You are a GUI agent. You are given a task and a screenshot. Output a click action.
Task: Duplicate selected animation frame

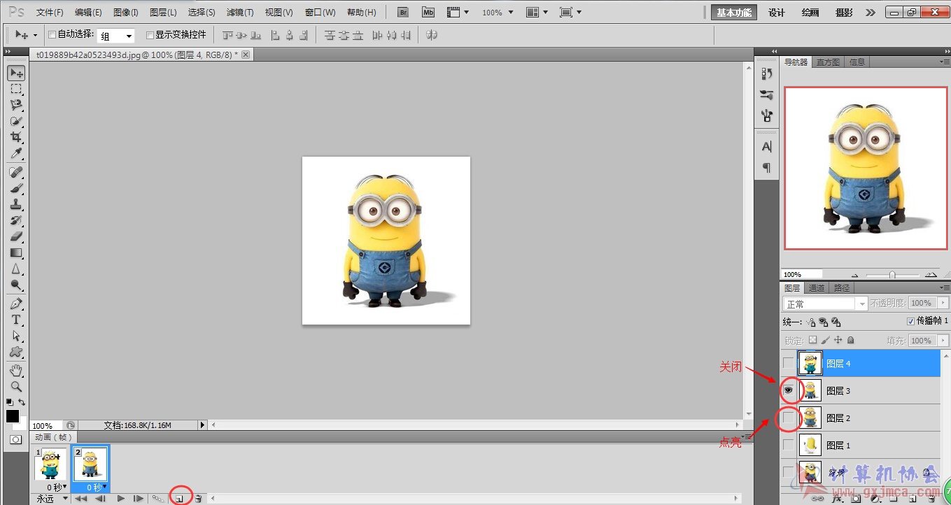[x=180, y=498]
